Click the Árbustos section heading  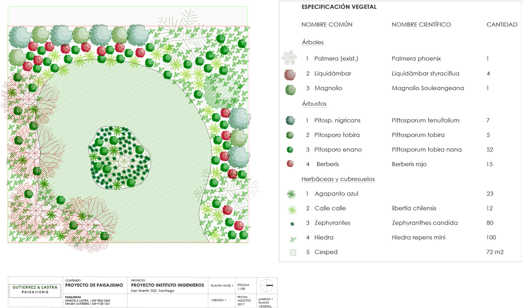tap(314, 104)
